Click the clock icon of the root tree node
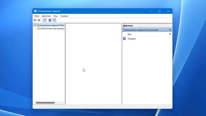 point(35,25)
